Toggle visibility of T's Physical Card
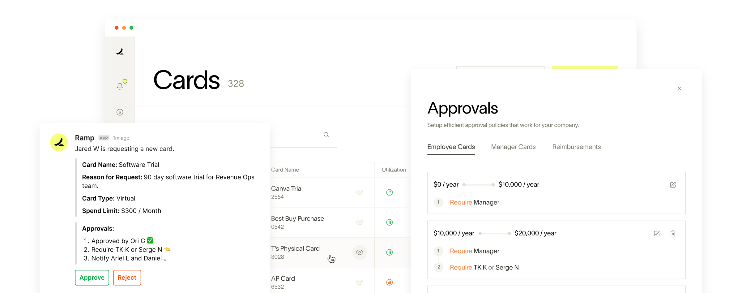Image resolution: width=742 pixels, height=293 pixels. (x=360, y=252)
